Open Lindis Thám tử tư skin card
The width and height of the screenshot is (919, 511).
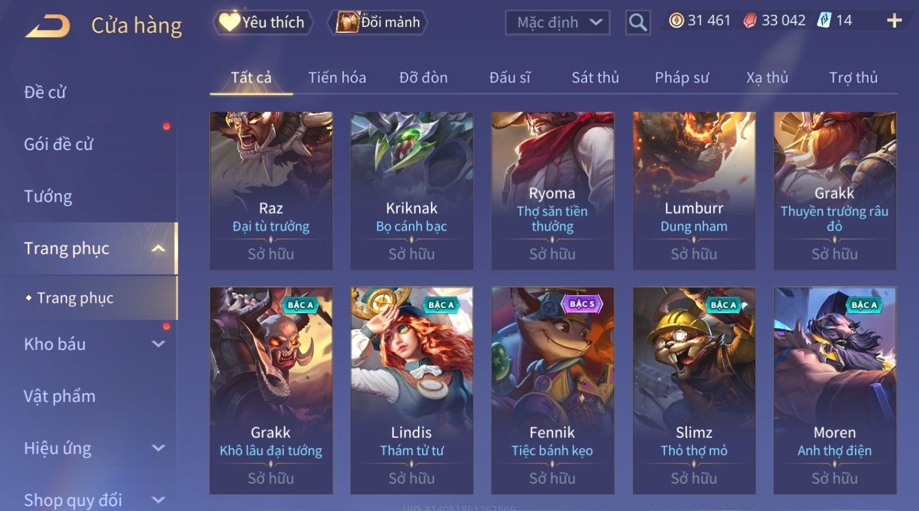411,390
